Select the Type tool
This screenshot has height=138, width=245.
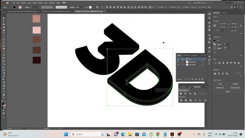point(4,33)
